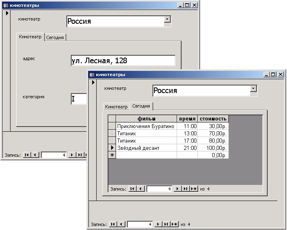The image size is (287, 230).
Task: Go to next record in subform navigator
Action: (177, 189)
